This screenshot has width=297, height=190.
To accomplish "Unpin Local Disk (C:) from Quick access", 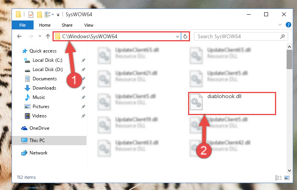I will pos(83,60).
